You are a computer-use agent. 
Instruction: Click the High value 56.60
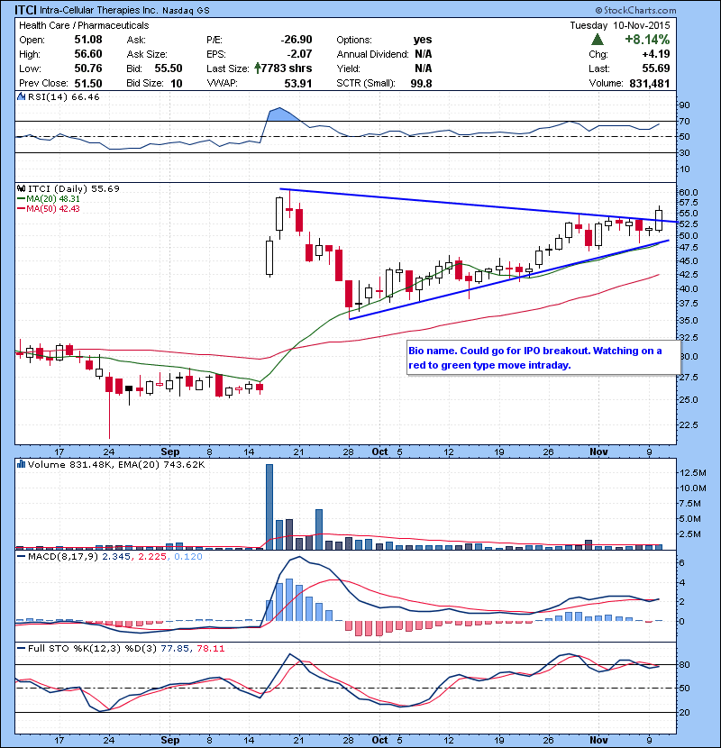point(88,54)
